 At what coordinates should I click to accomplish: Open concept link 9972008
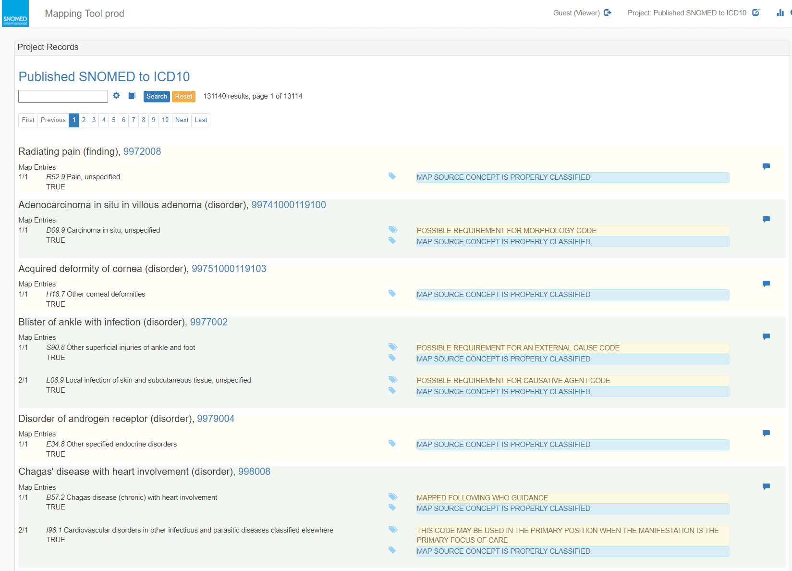pos(142,151)
